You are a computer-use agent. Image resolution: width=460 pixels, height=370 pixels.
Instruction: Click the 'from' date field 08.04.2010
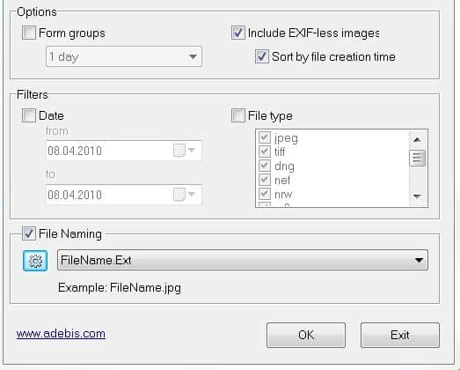tap(124, 151)
